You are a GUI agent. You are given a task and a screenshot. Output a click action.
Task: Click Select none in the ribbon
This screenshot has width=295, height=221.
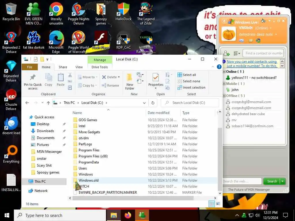189,81
